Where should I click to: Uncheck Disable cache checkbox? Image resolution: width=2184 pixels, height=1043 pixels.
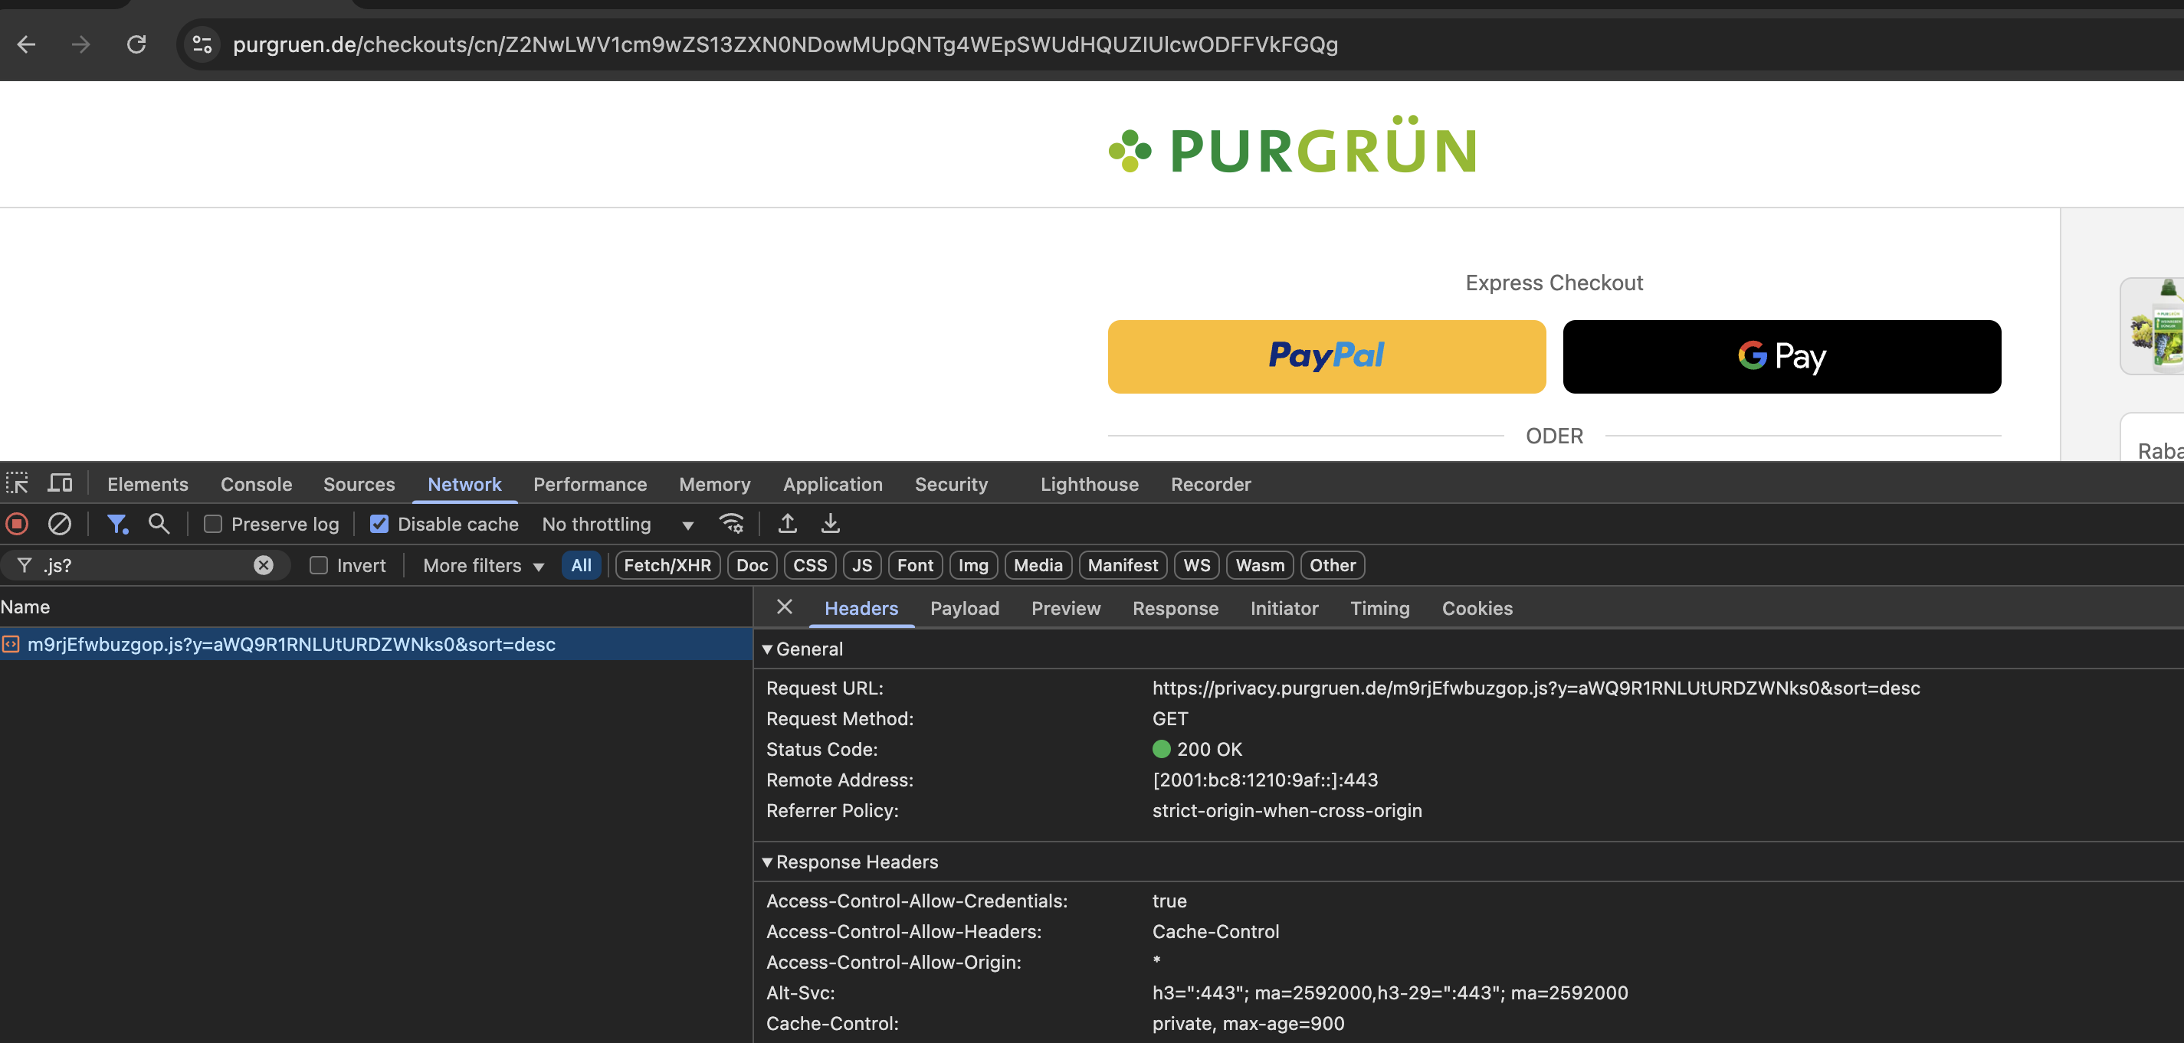(379, 525)
